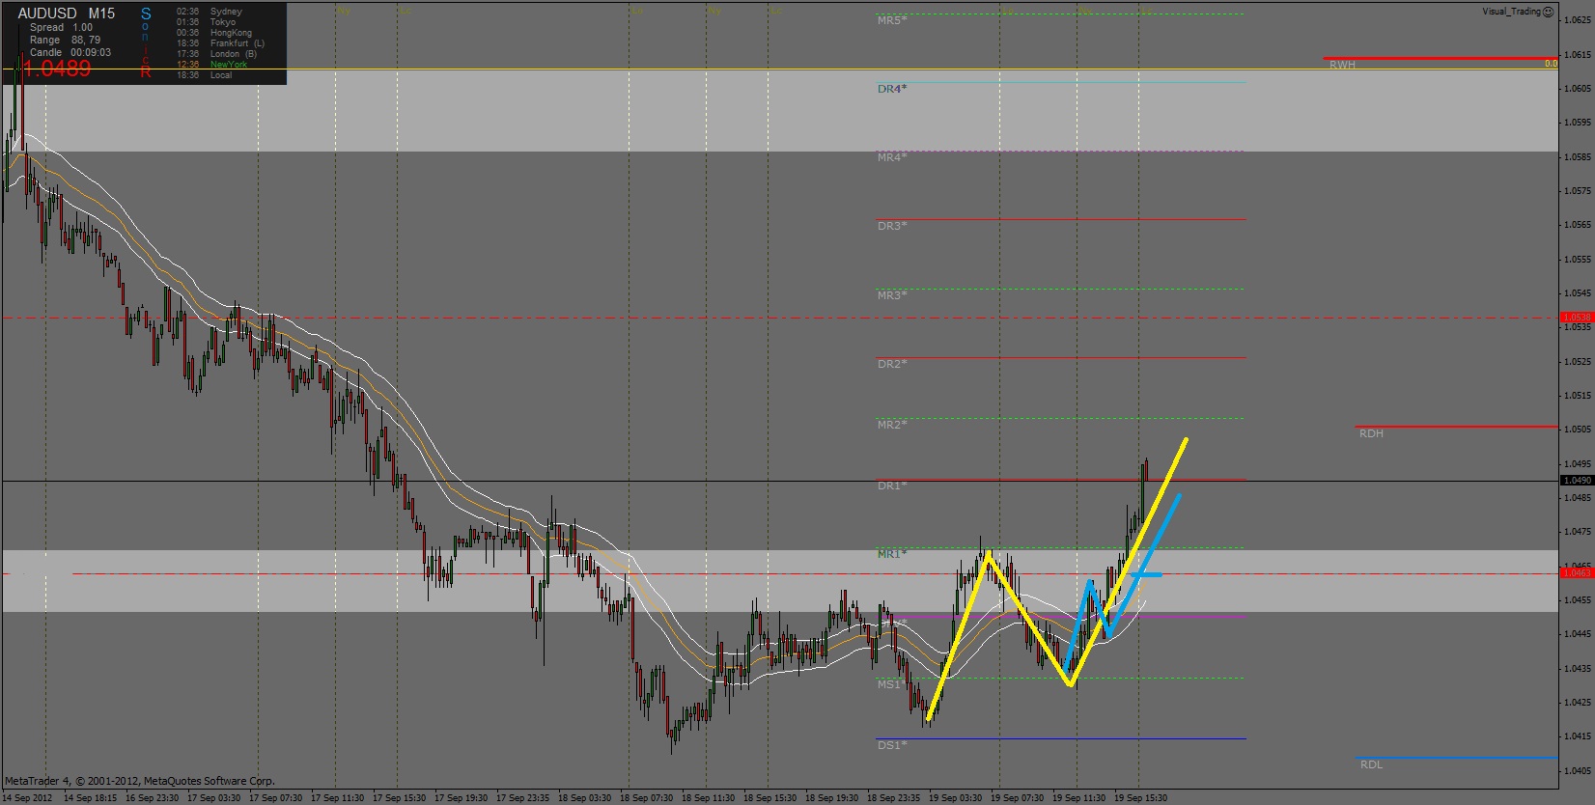Click 1.0505 on the price scale

1579,430
